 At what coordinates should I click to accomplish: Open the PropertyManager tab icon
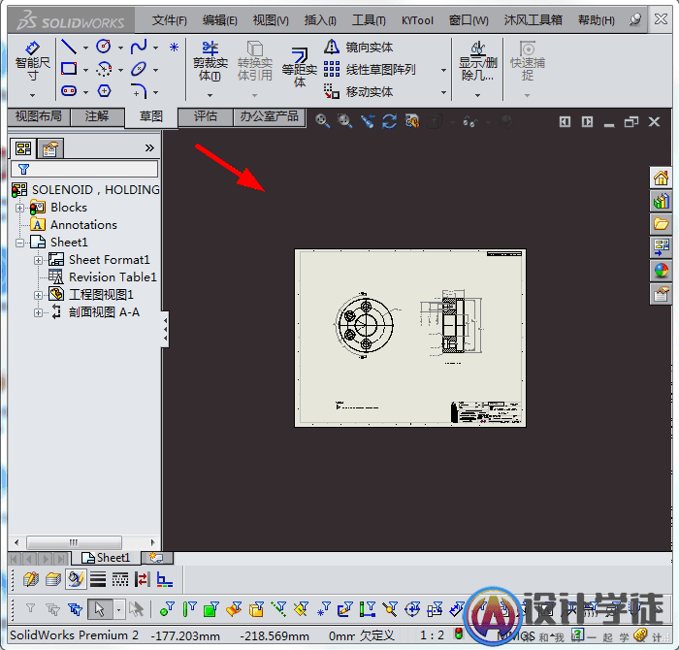pyautogui.click(x=50, y=149)
